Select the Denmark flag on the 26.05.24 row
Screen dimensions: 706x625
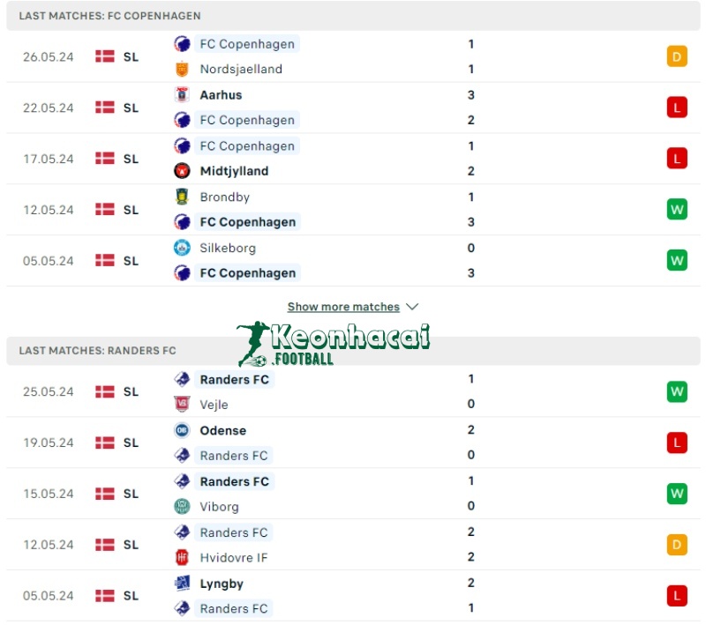pyautogui.click(x=105, y=56)
